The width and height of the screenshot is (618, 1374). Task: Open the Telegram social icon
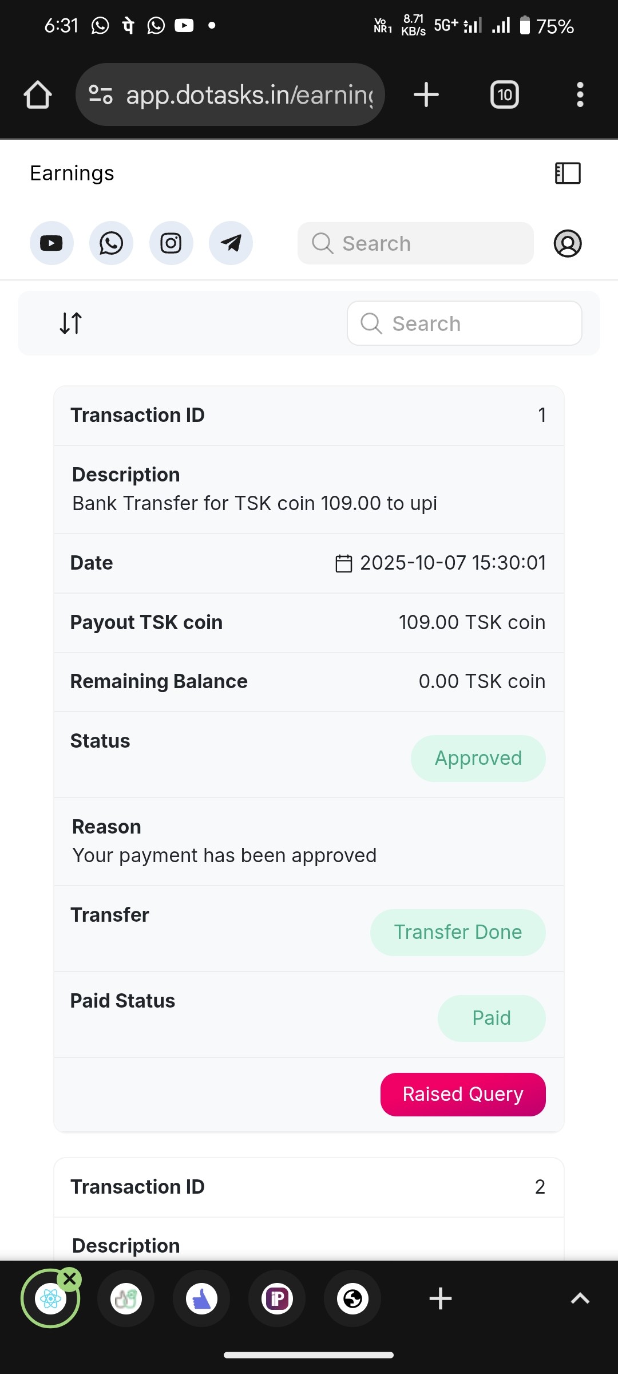click(231, 243)
